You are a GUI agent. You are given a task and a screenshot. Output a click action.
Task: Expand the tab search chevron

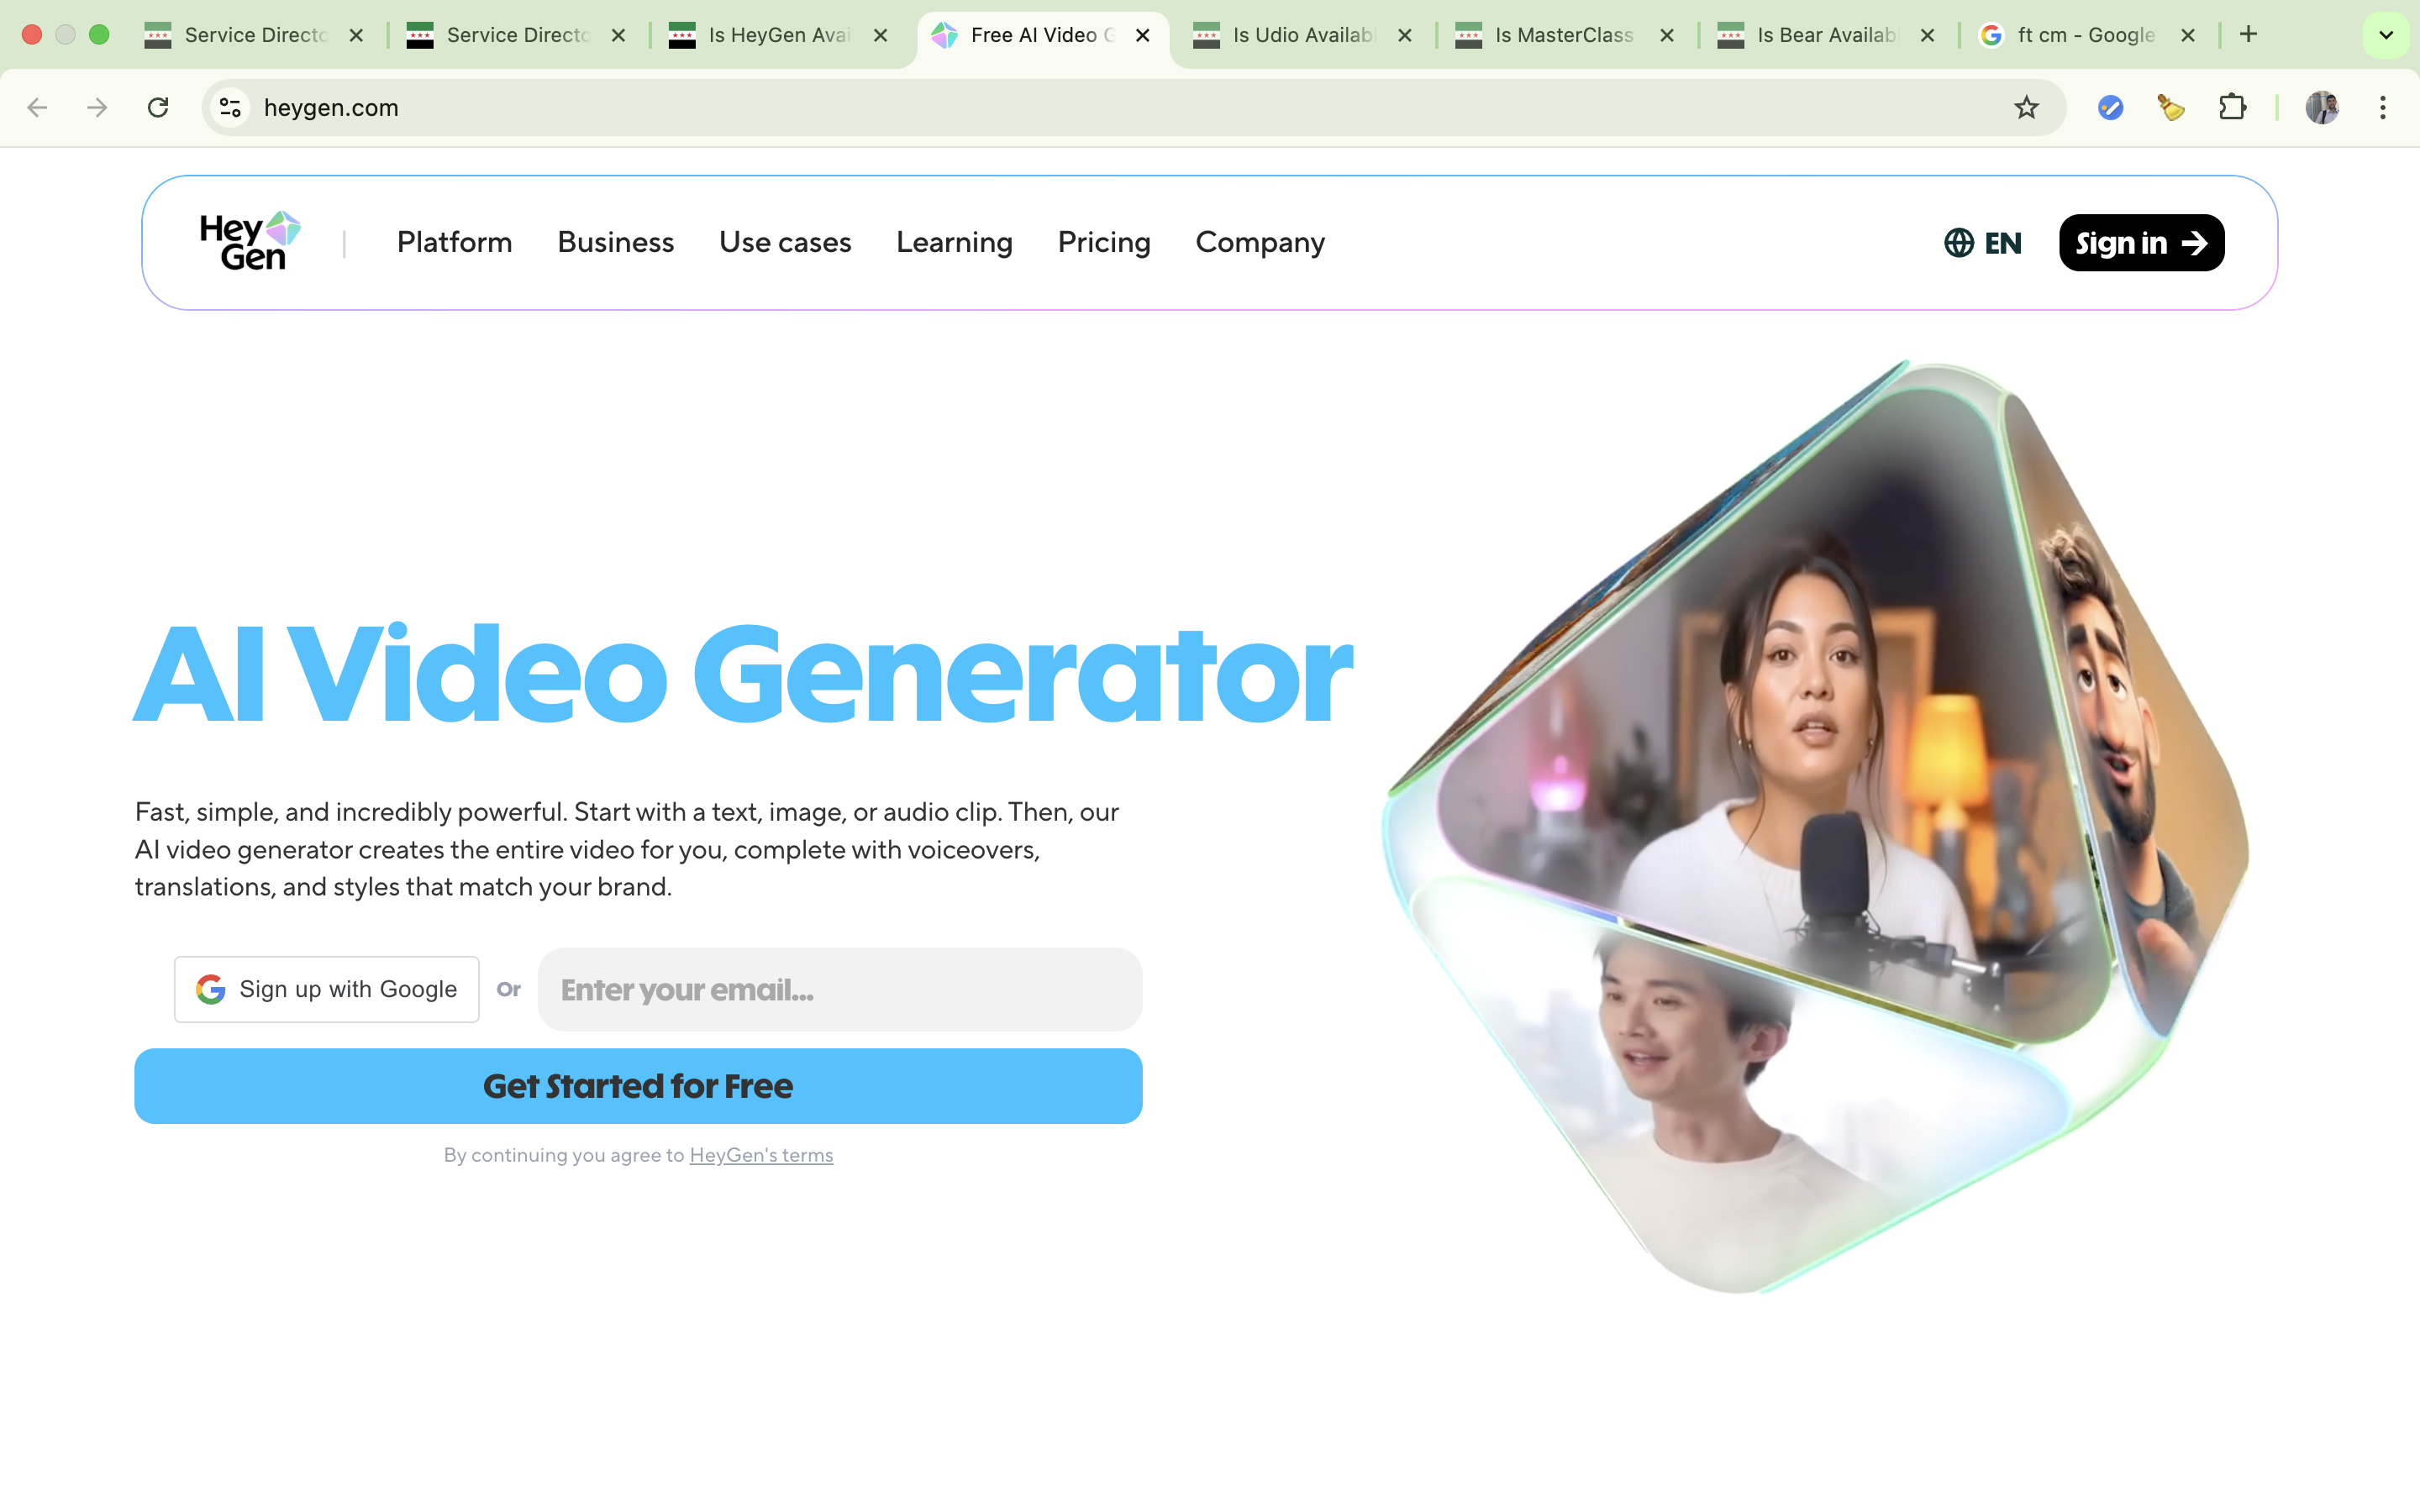click(2386, 35)
